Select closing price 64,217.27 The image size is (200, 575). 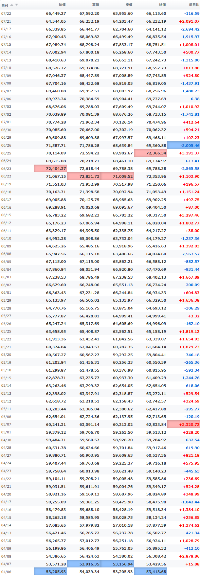156,231
